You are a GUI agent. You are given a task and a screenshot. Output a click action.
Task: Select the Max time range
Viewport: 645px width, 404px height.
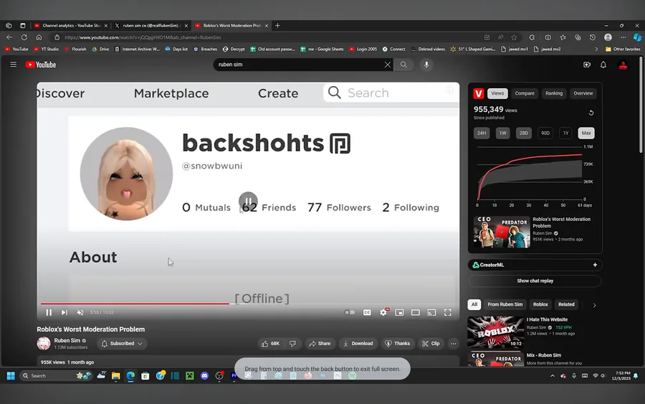click(x=586, y=133)
